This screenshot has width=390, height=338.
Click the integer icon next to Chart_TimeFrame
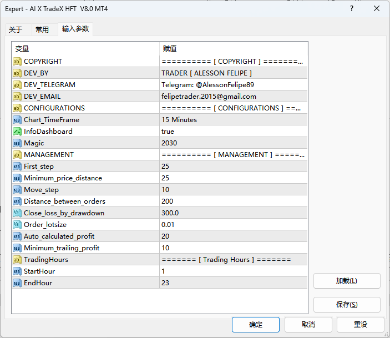(x=17, y=120)
